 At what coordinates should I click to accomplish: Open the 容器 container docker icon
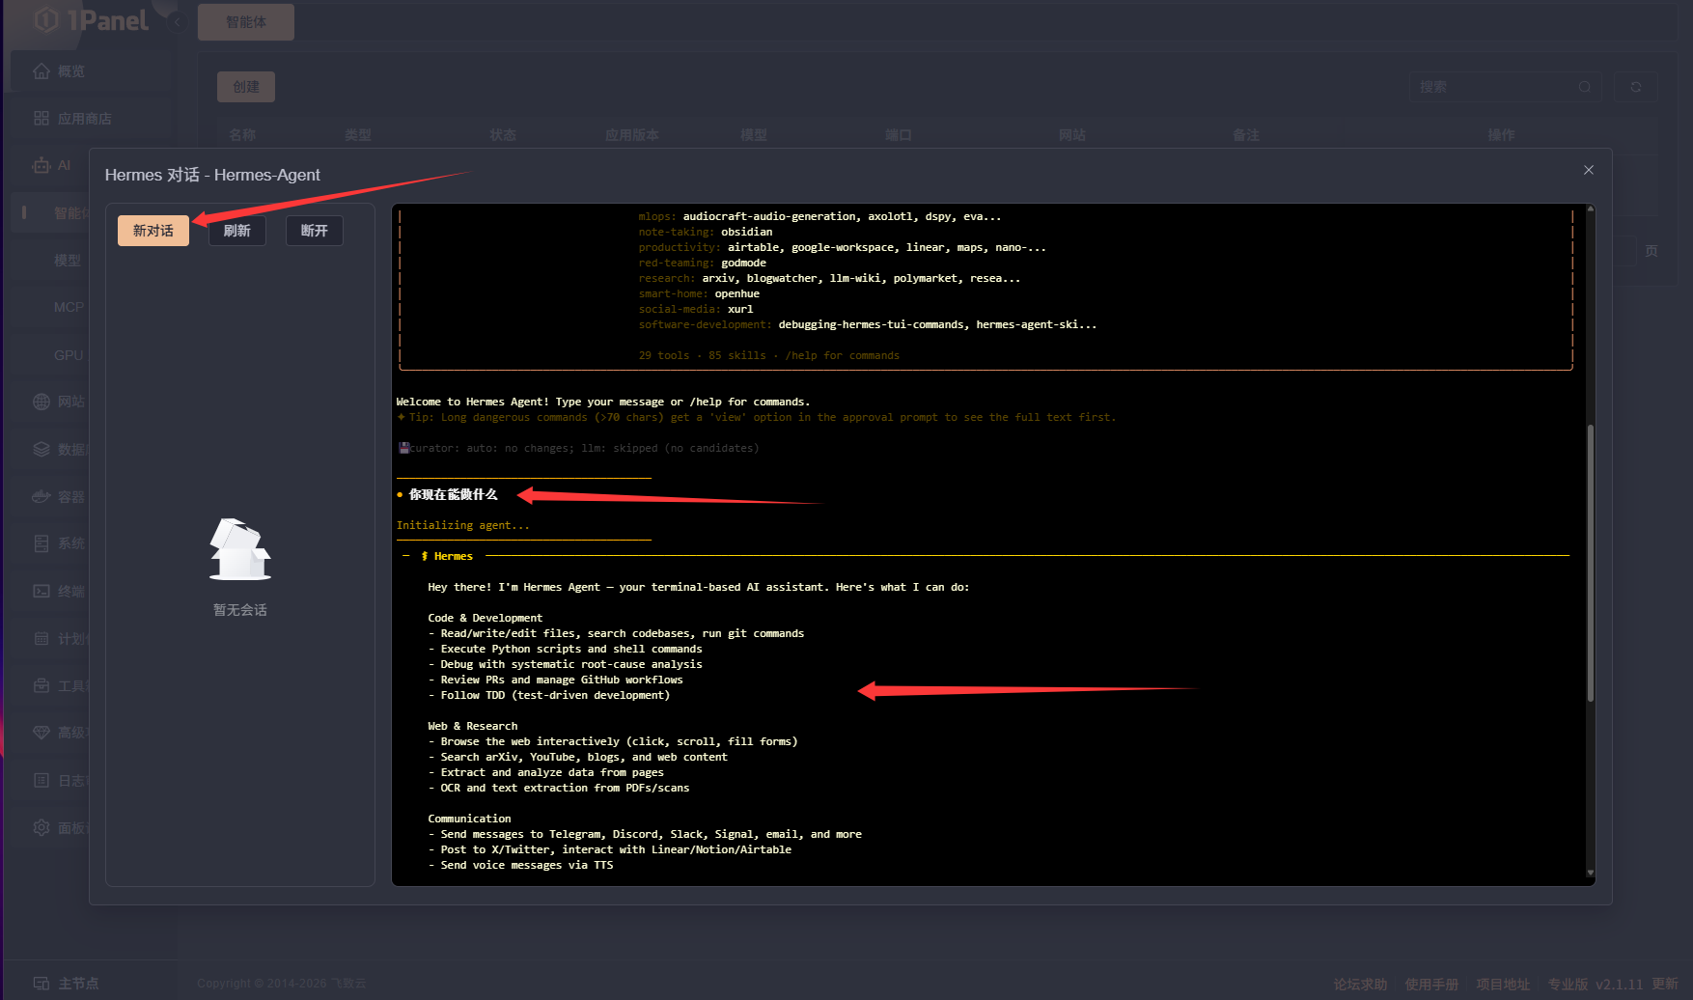point(42,497)
